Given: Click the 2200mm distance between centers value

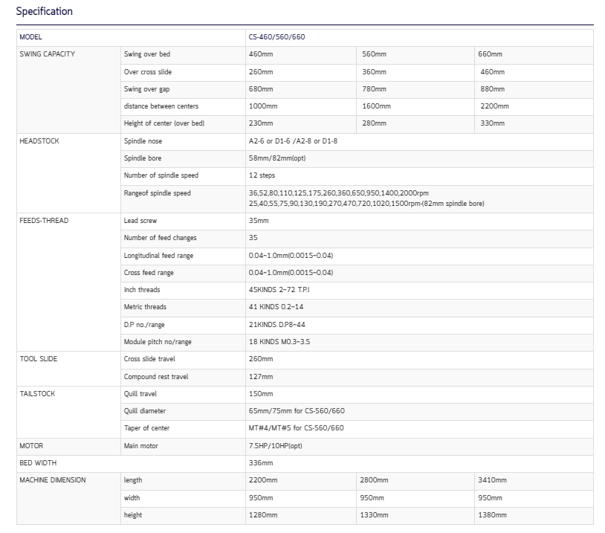Looking at the screenshot, I should tap(494, 106).
